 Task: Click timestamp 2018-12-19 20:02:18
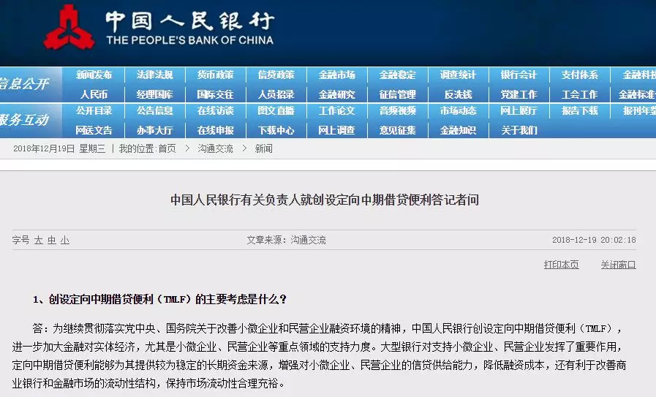tap(594, 240)
